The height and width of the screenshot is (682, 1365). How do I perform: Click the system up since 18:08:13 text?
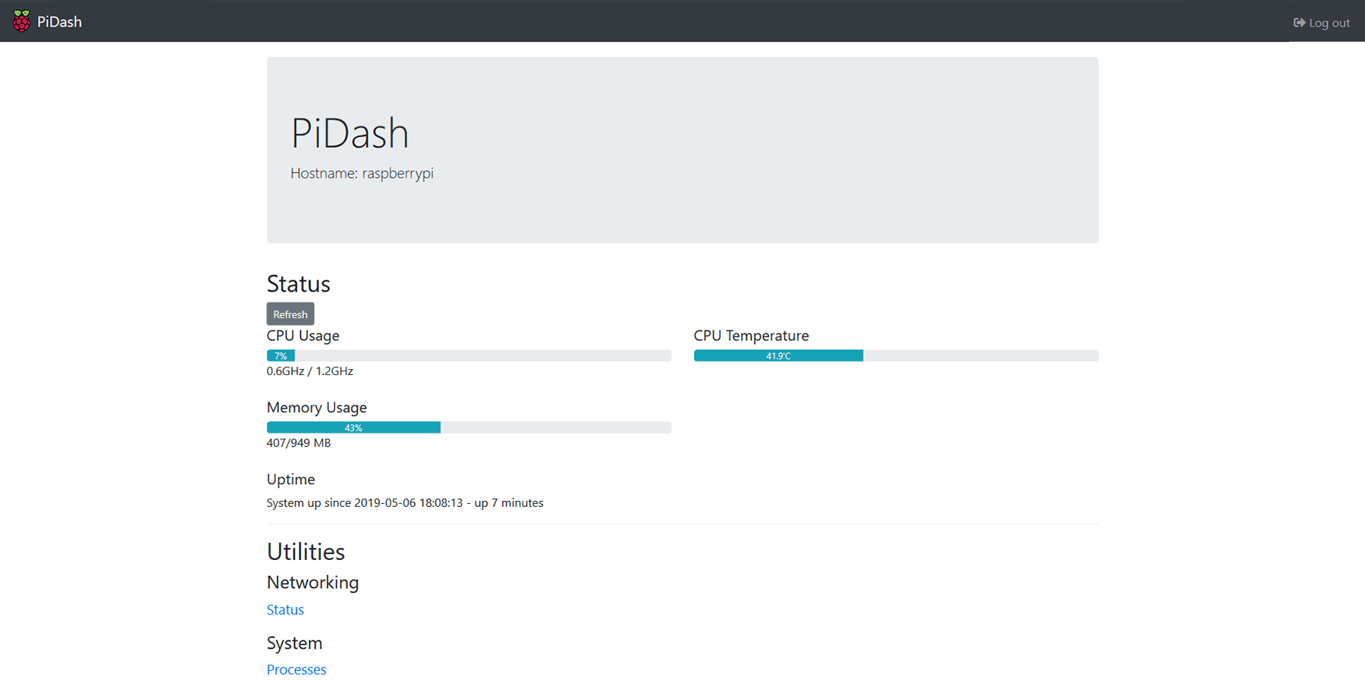click(x=405, y=502)
